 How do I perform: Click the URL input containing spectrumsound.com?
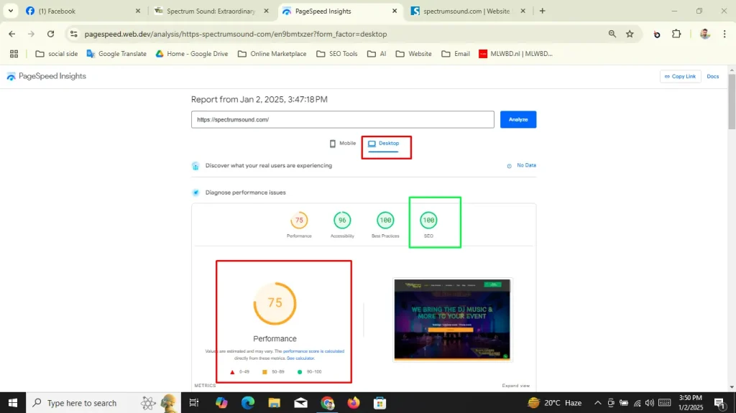tap(342, 119)
